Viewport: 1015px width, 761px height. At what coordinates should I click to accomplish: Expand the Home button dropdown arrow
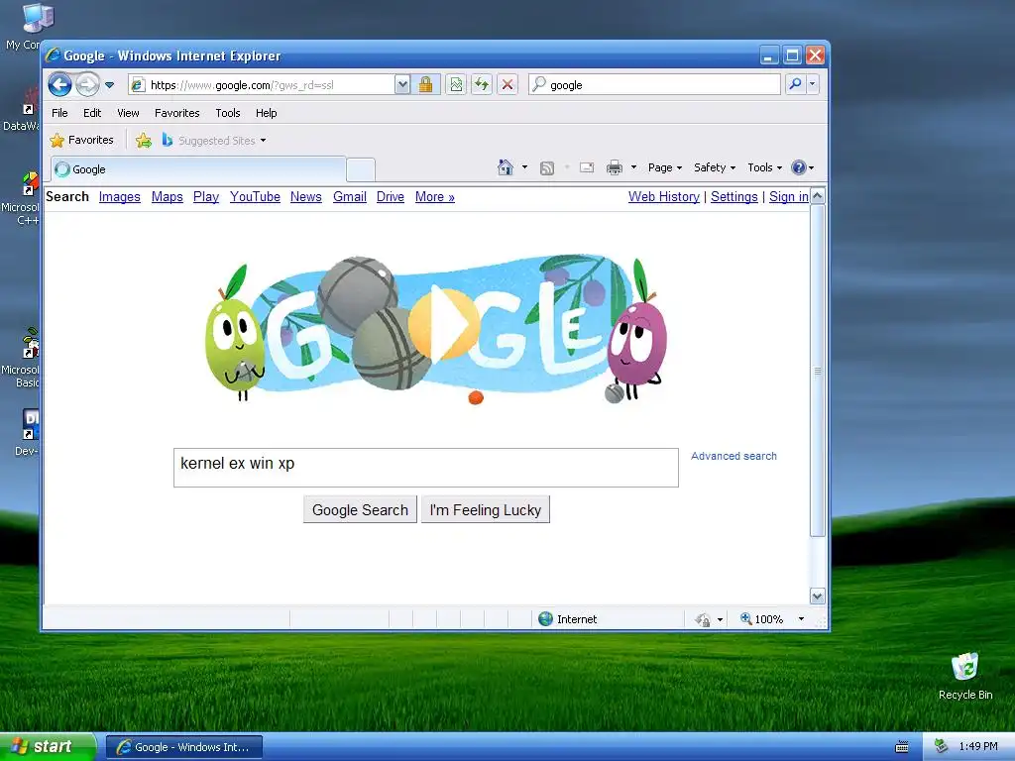tap(525, 167)
